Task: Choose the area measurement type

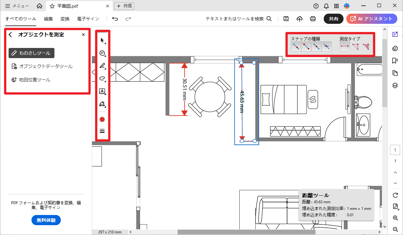Action: 366,47
